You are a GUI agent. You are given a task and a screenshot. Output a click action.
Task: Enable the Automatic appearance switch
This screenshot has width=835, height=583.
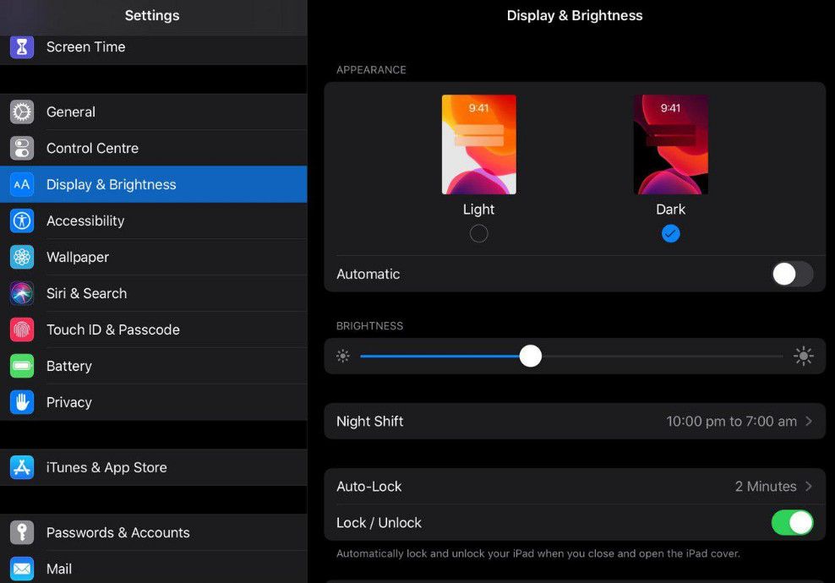click(x=792, y=274)
